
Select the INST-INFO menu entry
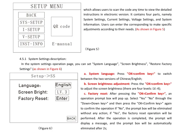pyautogui.click(x=31, y=44)
